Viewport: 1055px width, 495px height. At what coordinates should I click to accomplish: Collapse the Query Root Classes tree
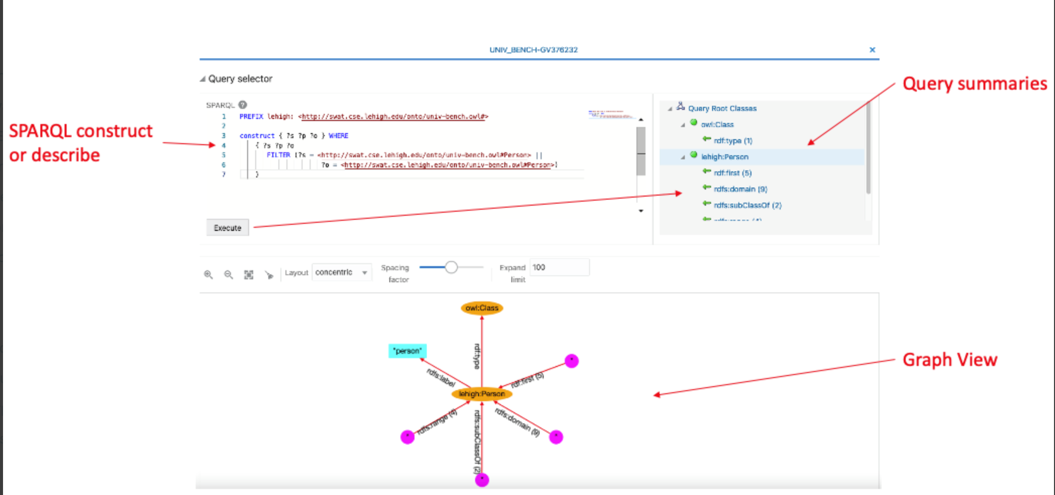670,109
